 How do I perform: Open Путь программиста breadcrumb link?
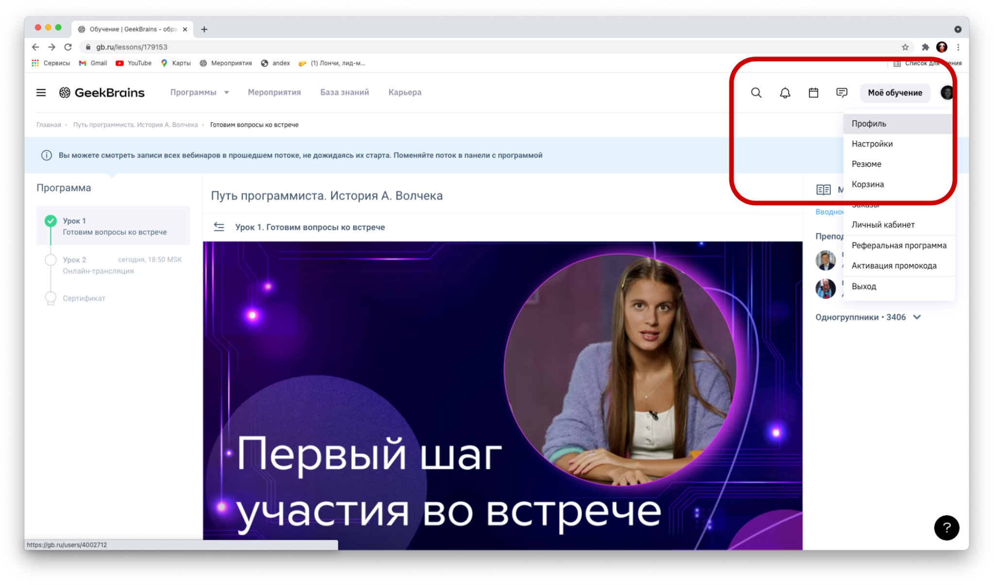[x=135, y=125]
